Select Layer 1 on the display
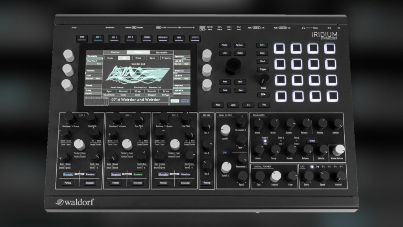 pyautogui.click(x=175, y=101)
